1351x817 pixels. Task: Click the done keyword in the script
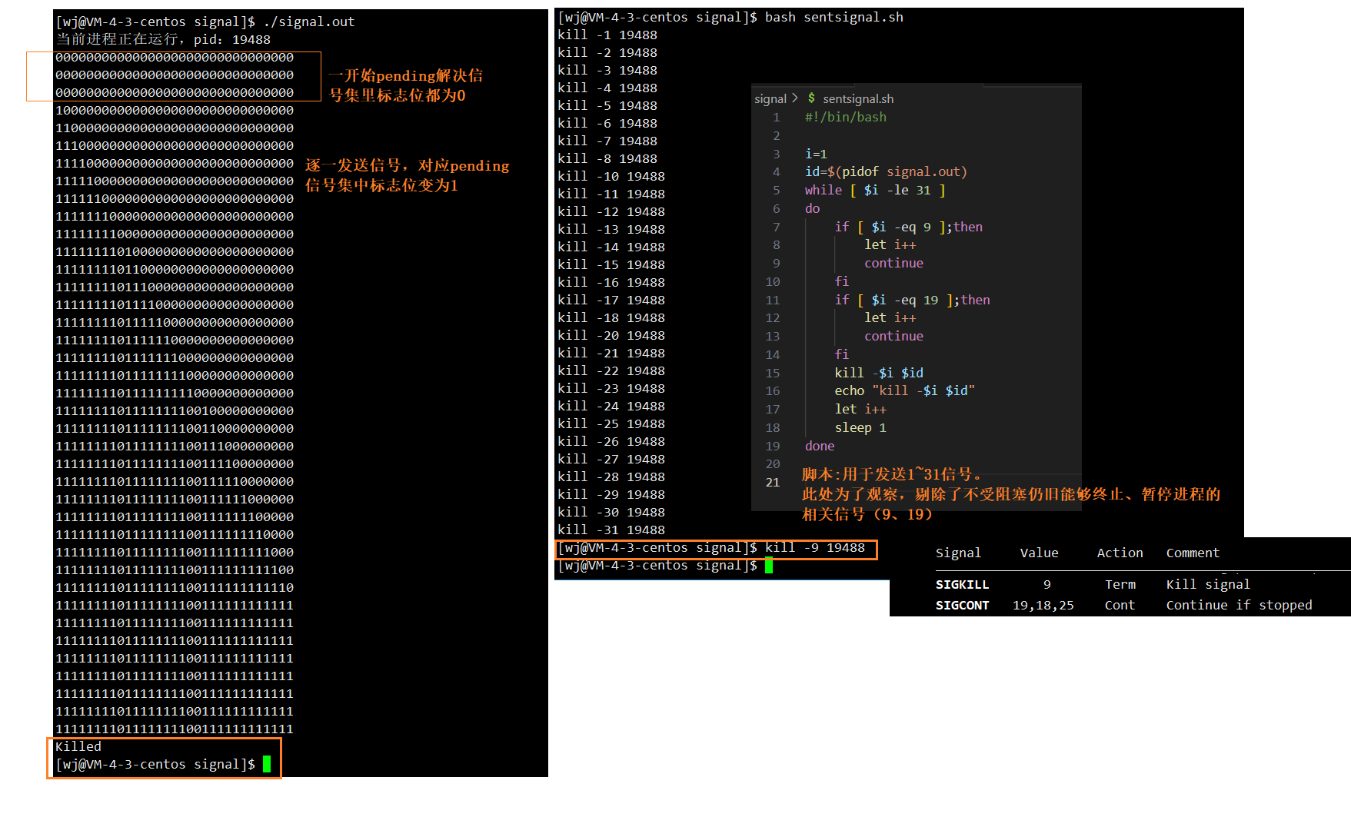click(x=820, y=446)
